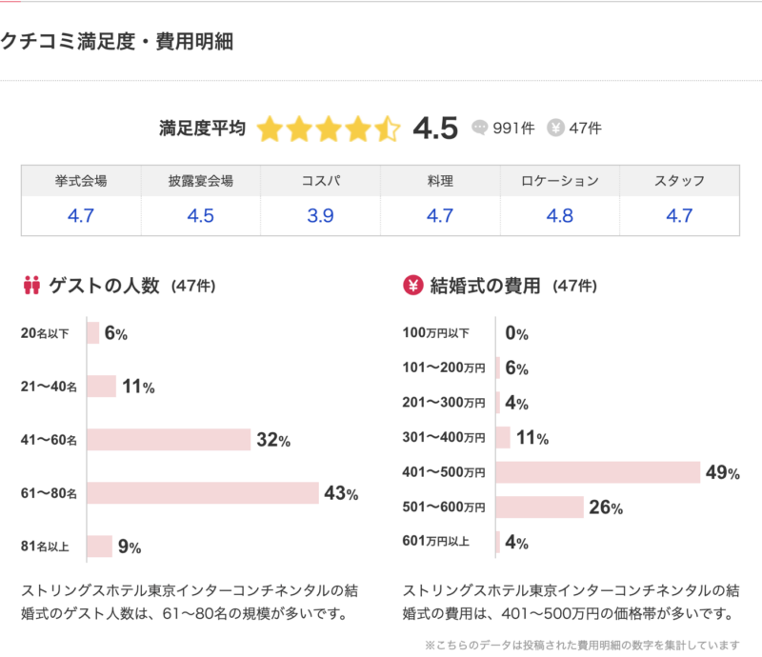The width and height of the screenshot is (762, 657).
Task: Click the red yen wedding cost icon
Action: pos(413,285)
